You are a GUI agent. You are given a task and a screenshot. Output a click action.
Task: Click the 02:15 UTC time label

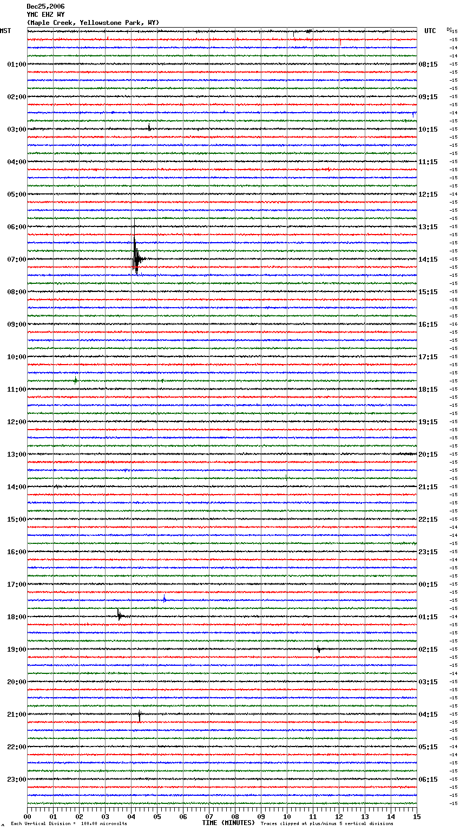[428, 650]
